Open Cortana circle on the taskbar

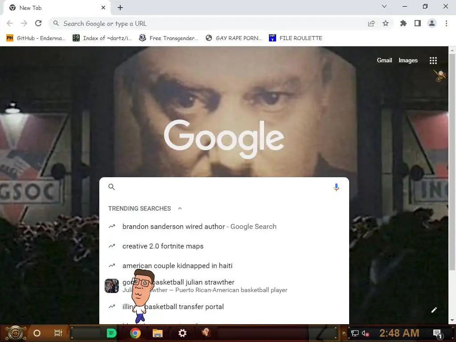(x=37, y=333)
